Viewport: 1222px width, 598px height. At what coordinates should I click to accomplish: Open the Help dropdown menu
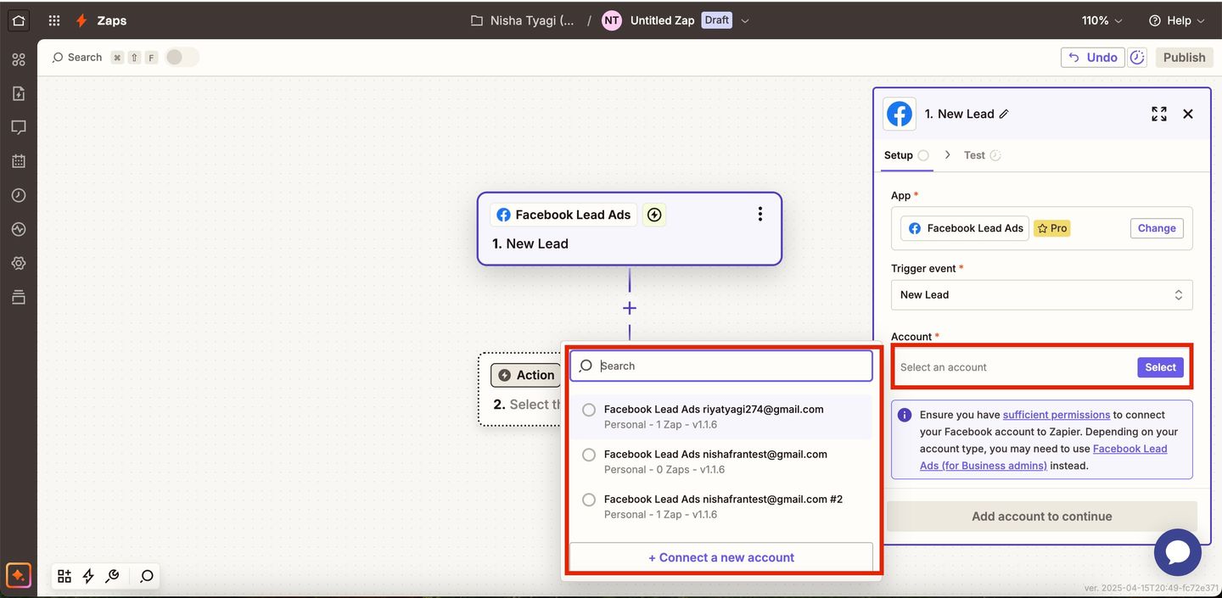click(1175, 20)
